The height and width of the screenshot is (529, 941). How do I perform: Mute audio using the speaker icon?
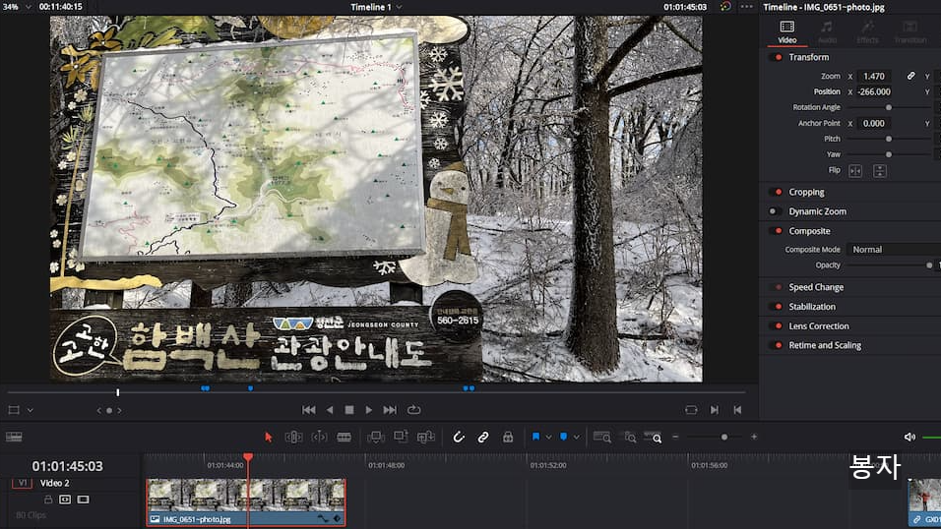point(910,438)
